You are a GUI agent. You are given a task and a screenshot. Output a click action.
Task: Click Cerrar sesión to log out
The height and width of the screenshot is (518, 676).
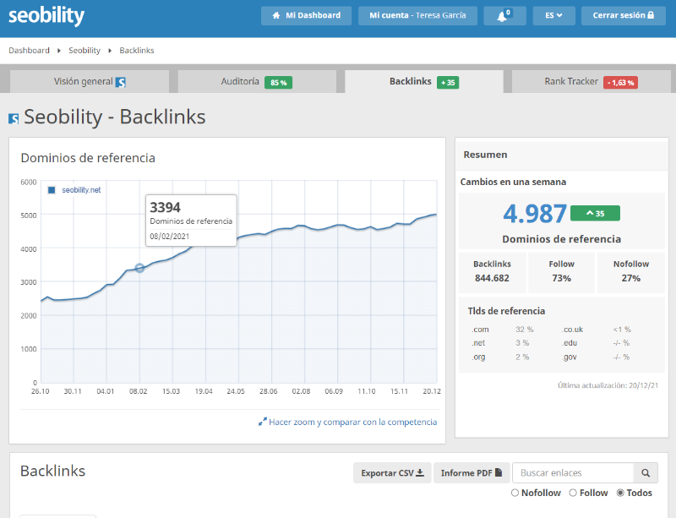point(624,16)
